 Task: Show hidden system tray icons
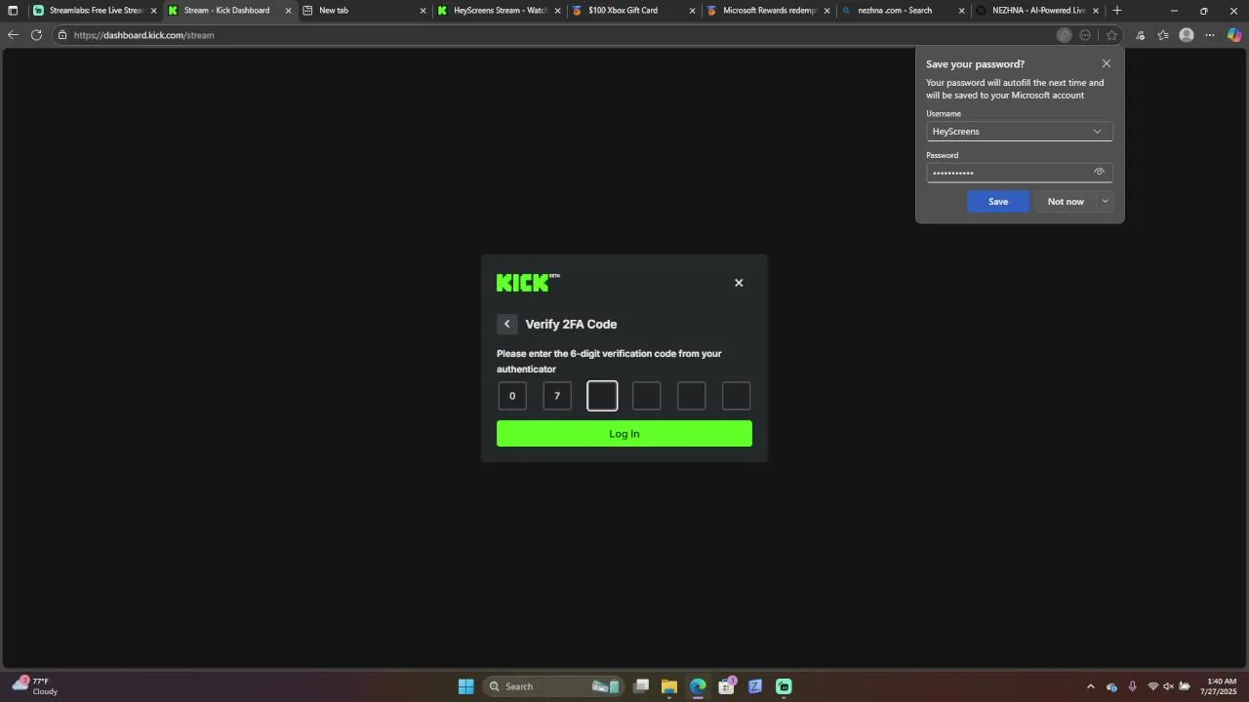[1091, 686]
